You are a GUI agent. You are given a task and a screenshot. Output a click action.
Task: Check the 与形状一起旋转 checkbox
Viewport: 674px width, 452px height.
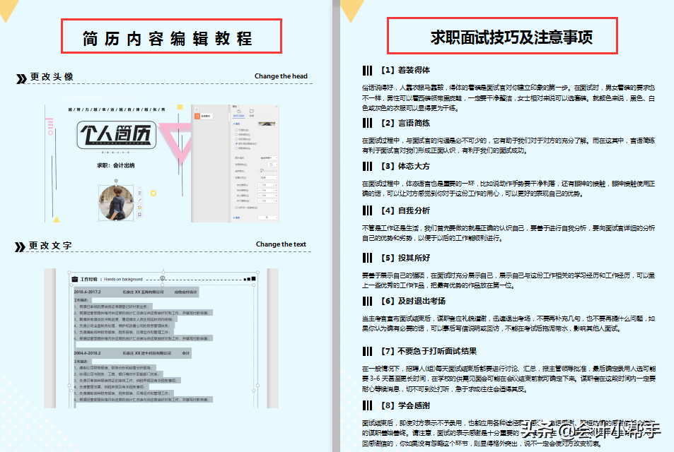click(236, 207)
